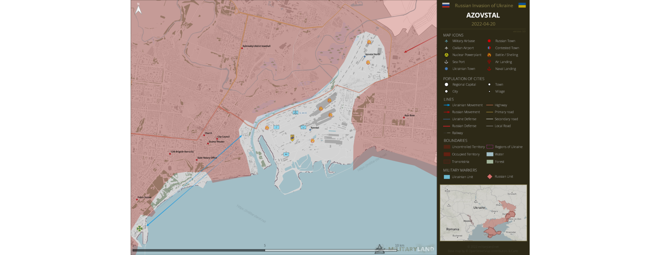Click the Water color swatch in the legend

point(490,154)
